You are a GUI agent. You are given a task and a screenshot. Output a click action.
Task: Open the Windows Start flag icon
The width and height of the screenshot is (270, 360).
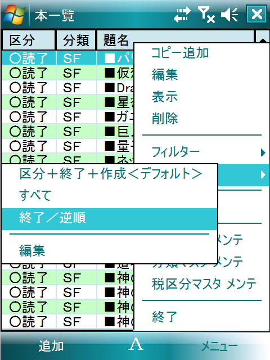pyautogui.click(x=14, y=15)
